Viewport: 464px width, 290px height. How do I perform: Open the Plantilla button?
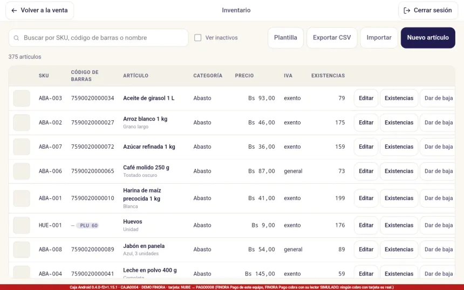point(285,38)
